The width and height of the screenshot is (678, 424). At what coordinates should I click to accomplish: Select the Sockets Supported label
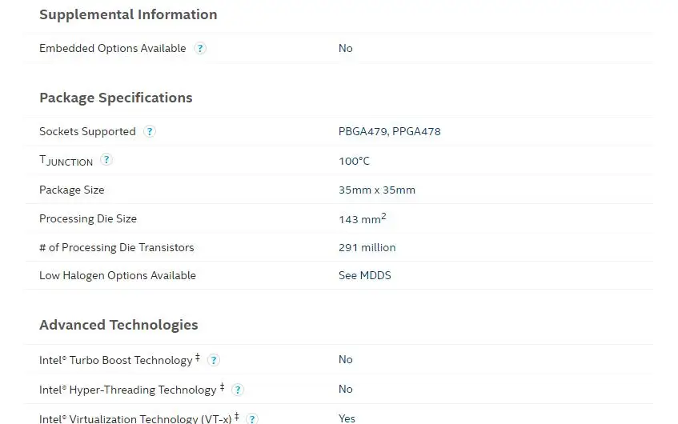(87, 131)
